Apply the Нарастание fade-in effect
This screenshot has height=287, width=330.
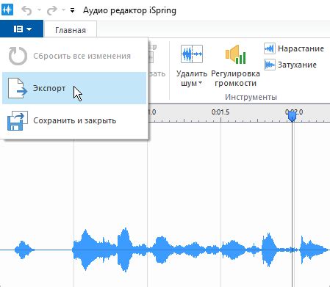click(x=294, y=48)
